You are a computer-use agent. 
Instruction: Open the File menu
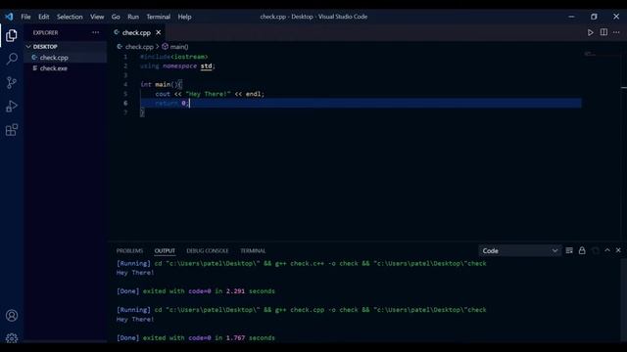pos(25,17)
